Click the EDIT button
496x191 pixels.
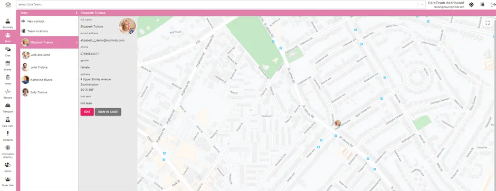(x=87, y=112)
